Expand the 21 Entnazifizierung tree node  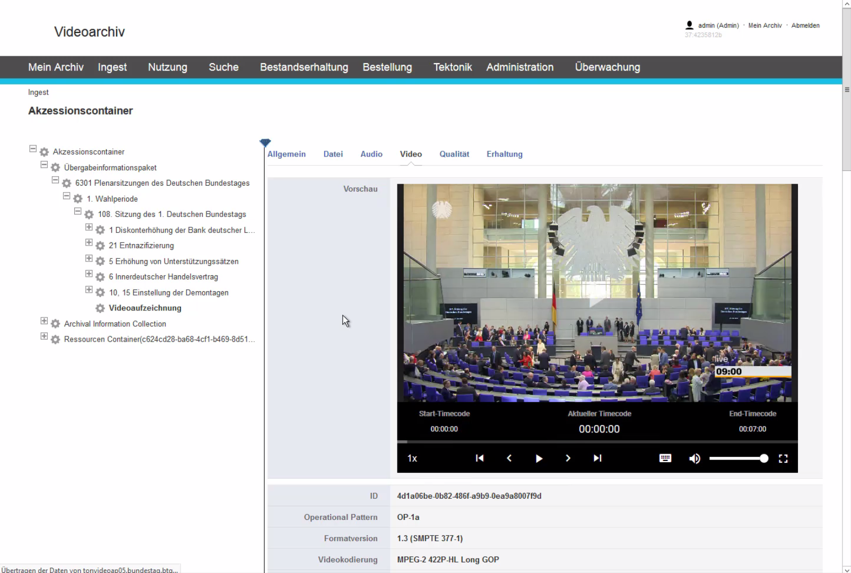pyautogui.click(x=89, y=243)
